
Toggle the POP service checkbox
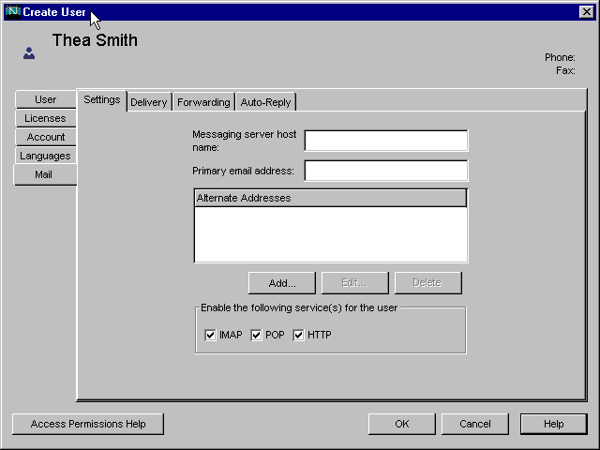256,336
